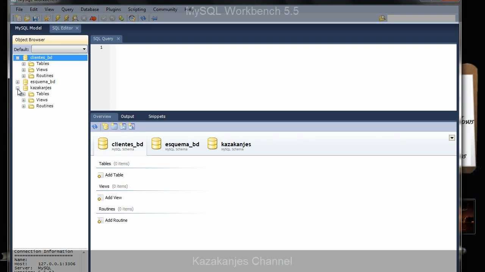Toggle word wrap toolbar icon
This screenshot has height=272, width=485.
(x=154, y=18)
